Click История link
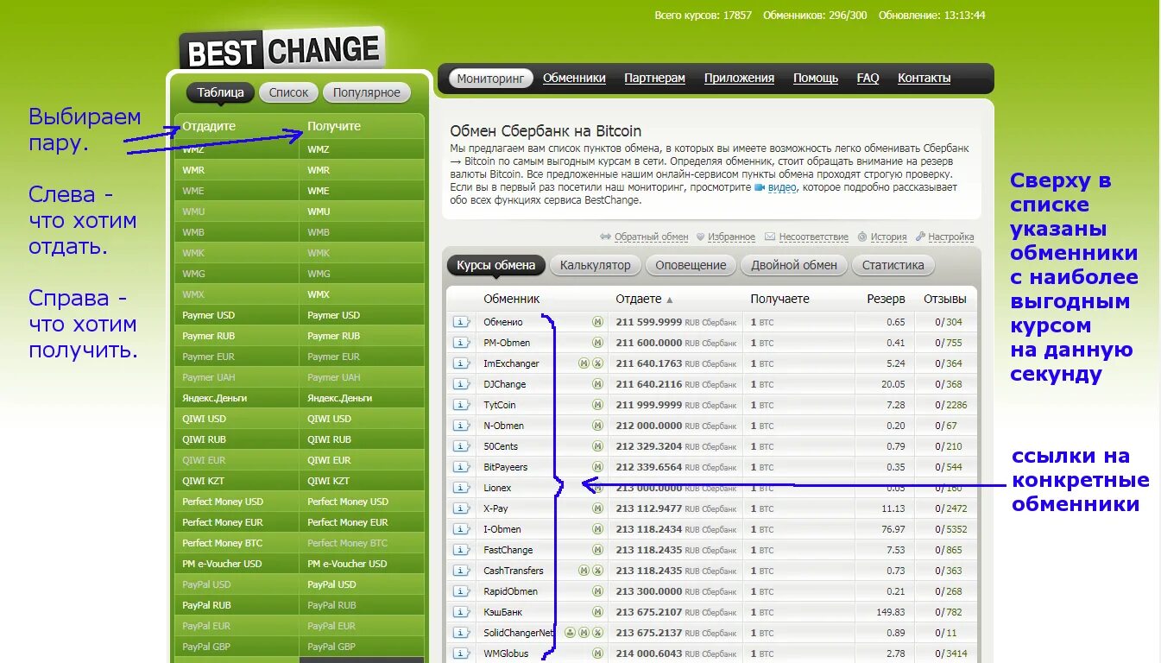 click(888, 237)
